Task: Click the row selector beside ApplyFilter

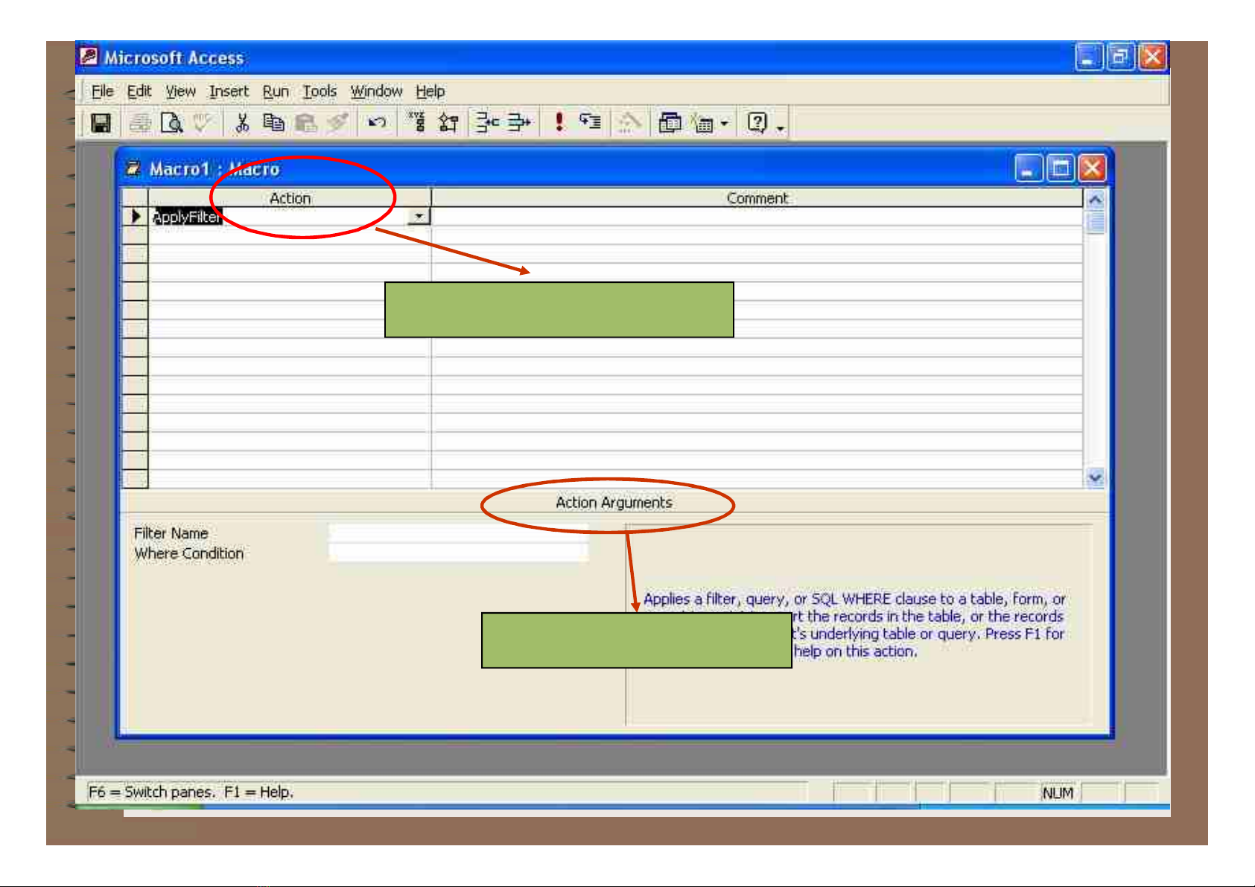Action: (135, 217)
